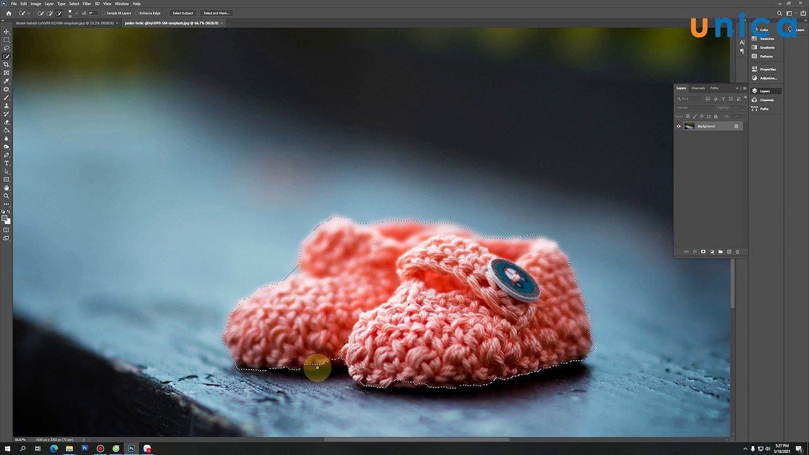
Task: Toggle lock position in Layers panel
Action: coord(702,116)
